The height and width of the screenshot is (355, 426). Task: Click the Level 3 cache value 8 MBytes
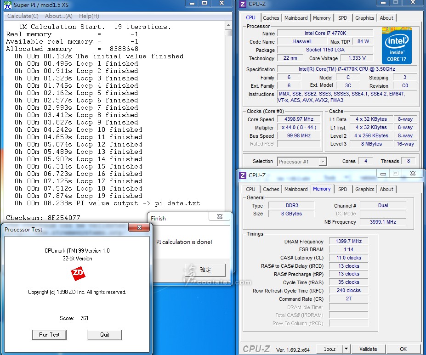(371, 144)
